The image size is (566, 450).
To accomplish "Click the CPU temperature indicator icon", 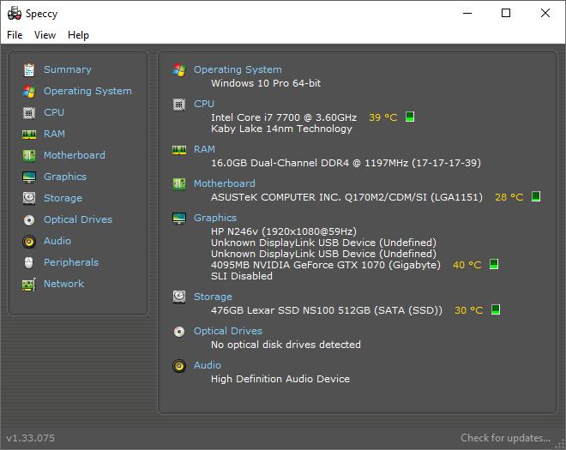I will click(x=410, y=117).
